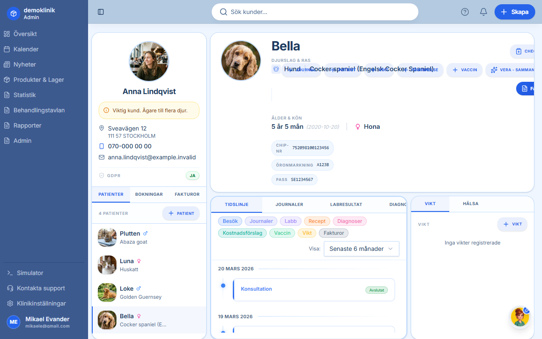The image size is (542, 339).
Task: Toggle the Recept filter chip
Action: click(x=317, y=221)
